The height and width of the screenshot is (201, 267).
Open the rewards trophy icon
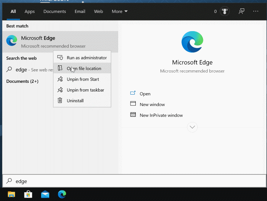pos(225,11)
